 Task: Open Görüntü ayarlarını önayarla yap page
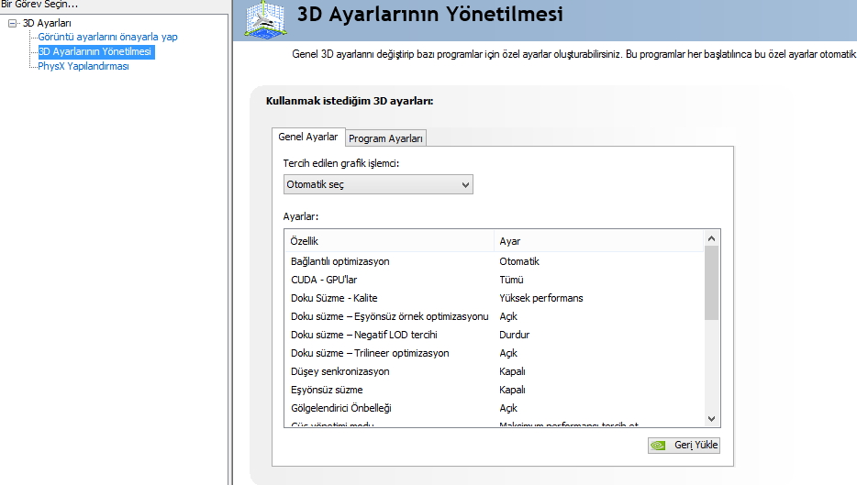click(x=107, y=37)
